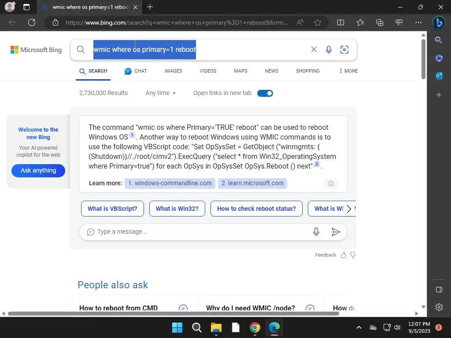Refresh the current page
451x338 pixels.
32,22
